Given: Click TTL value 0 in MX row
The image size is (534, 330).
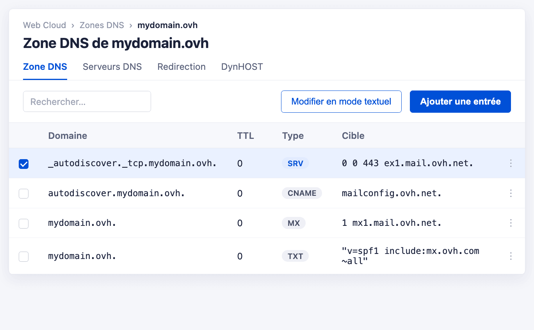Looking at the screenshot, I should point(240,223).
